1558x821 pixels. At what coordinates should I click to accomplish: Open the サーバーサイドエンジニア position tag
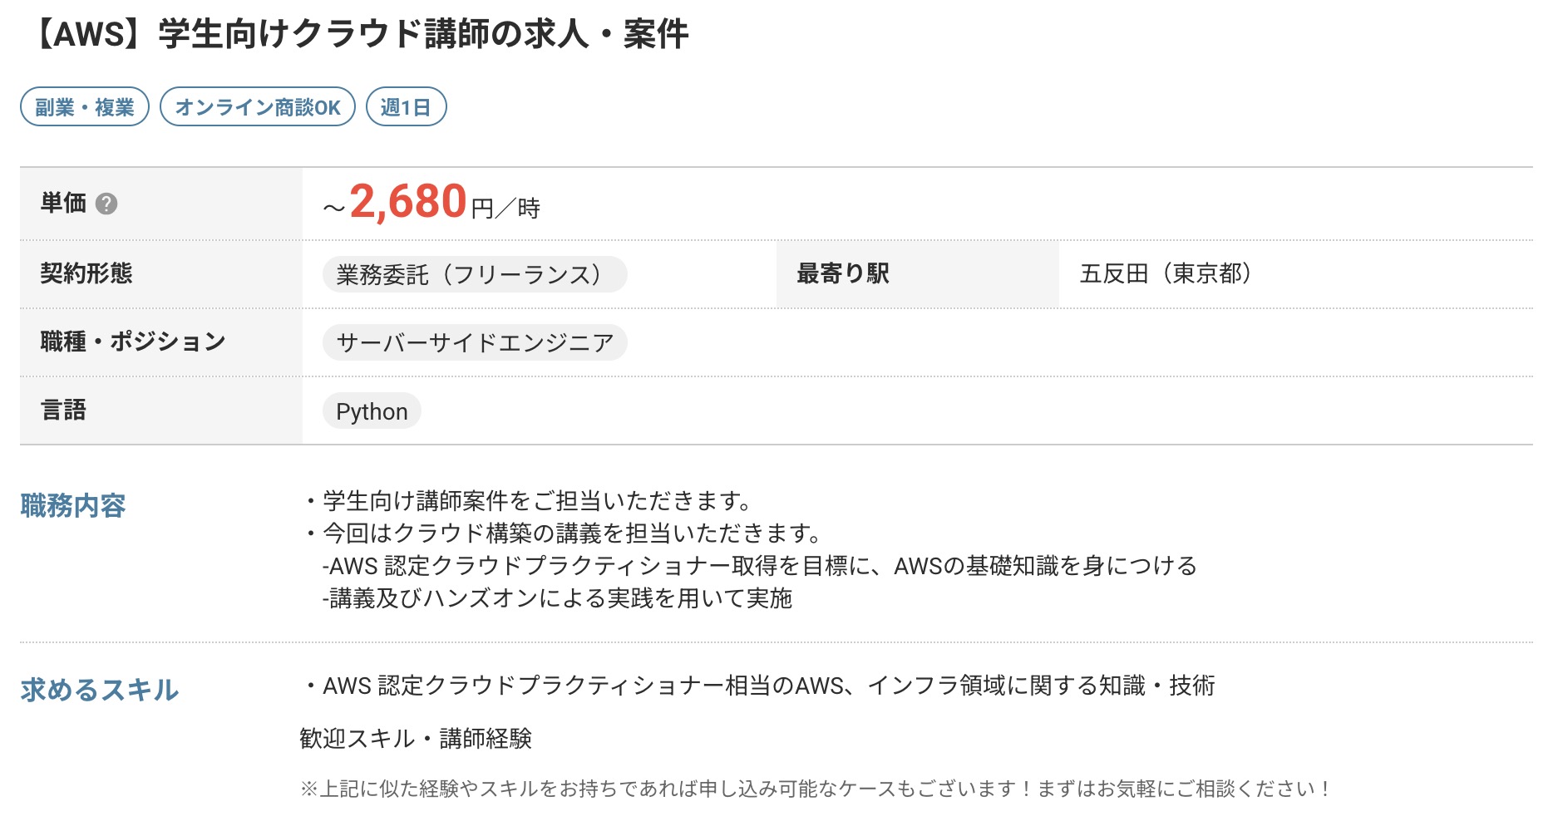tap(475, 342)
